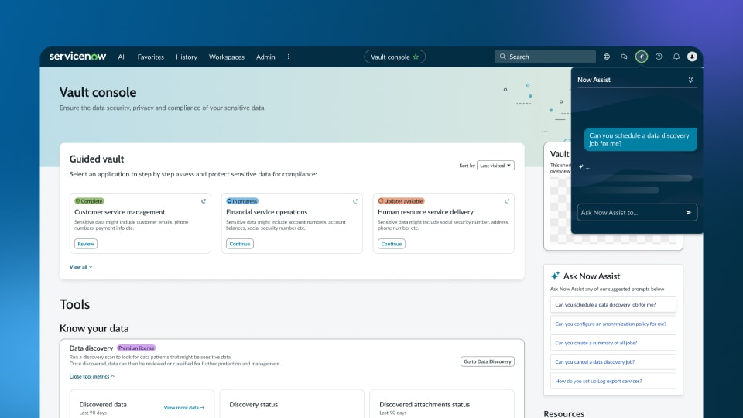Viewport: 743px width, 418px height.
Task: Click the ServiceNow logo
Action: click(x=77, y=57)
